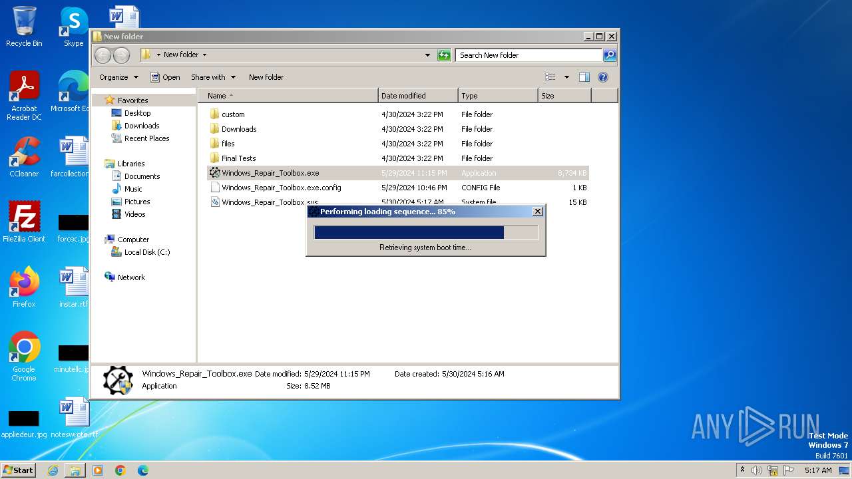Open the Start menu
This screenshot has height=479, width=852.
pyautogui.click(x=19, y=470)
